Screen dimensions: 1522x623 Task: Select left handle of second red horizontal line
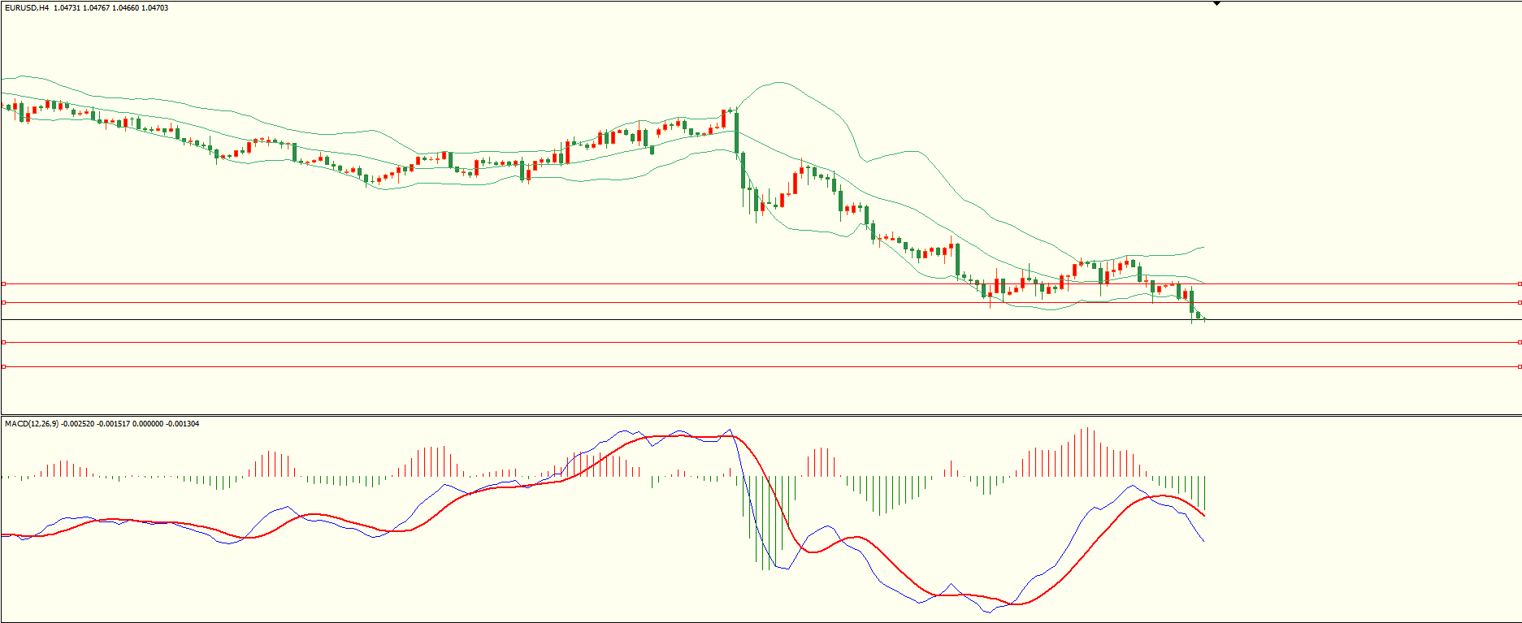pos(4,302)
